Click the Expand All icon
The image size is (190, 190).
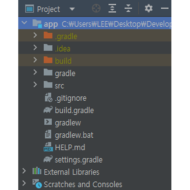click(x=112, y=8)
